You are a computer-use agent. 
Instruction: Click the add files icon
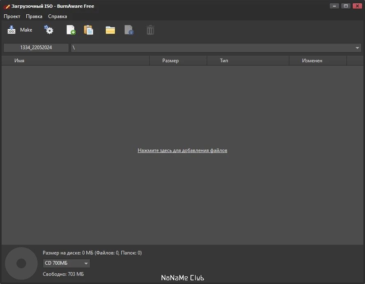click(71, 30)
